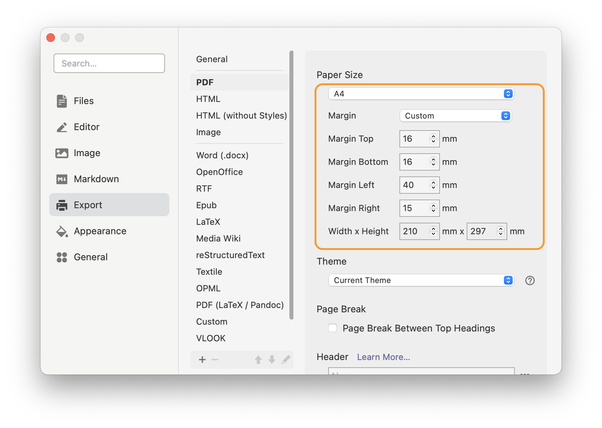Select HTML export format in list
Image resolution: width=602 pixels, height=428 pixels.
coord(208,99)
